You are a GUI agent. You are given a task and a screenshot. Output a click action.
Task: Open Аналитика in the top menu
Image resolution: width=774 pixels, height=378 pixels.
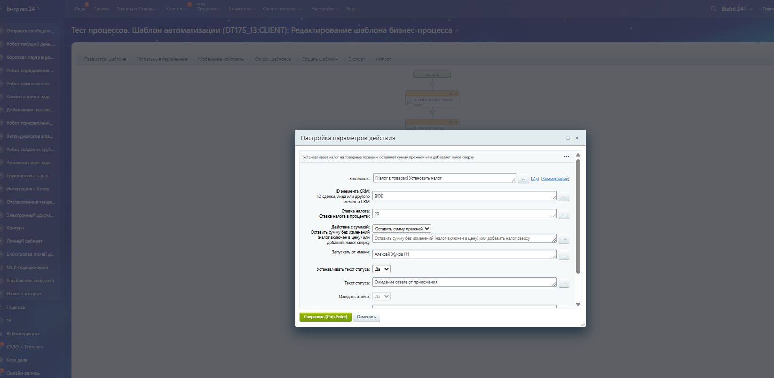tap(241, 9)
